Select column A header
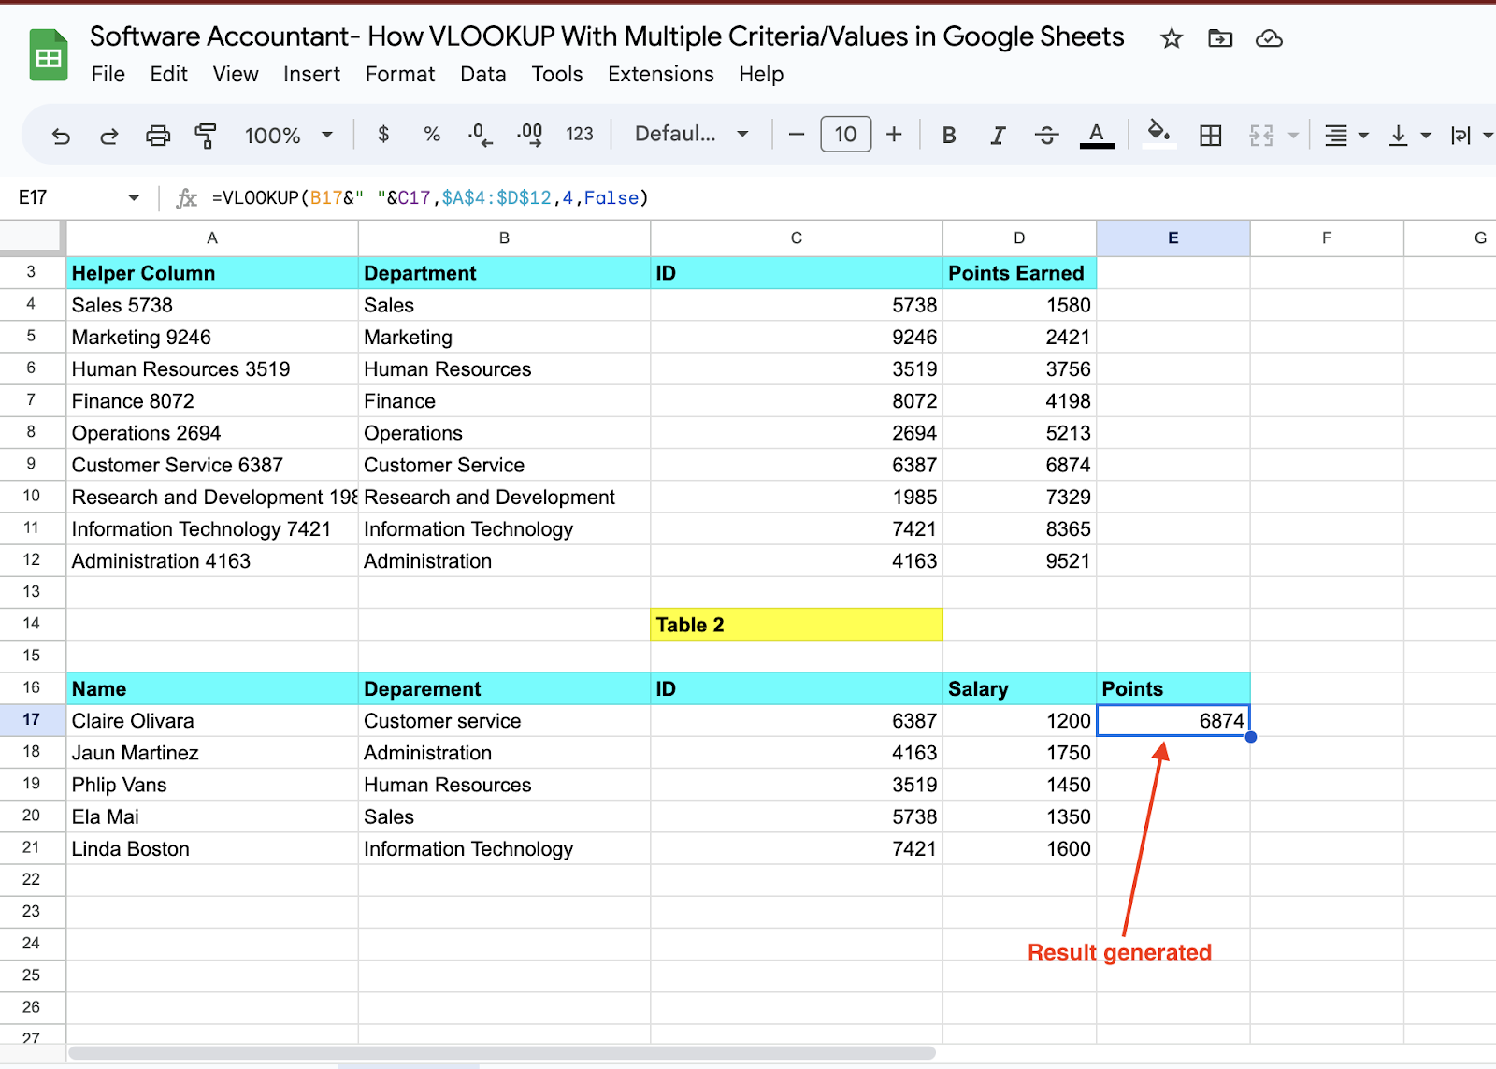The width and height of the screenshot is (1496, 1069). pyautogui.click(x=212, y=238)
